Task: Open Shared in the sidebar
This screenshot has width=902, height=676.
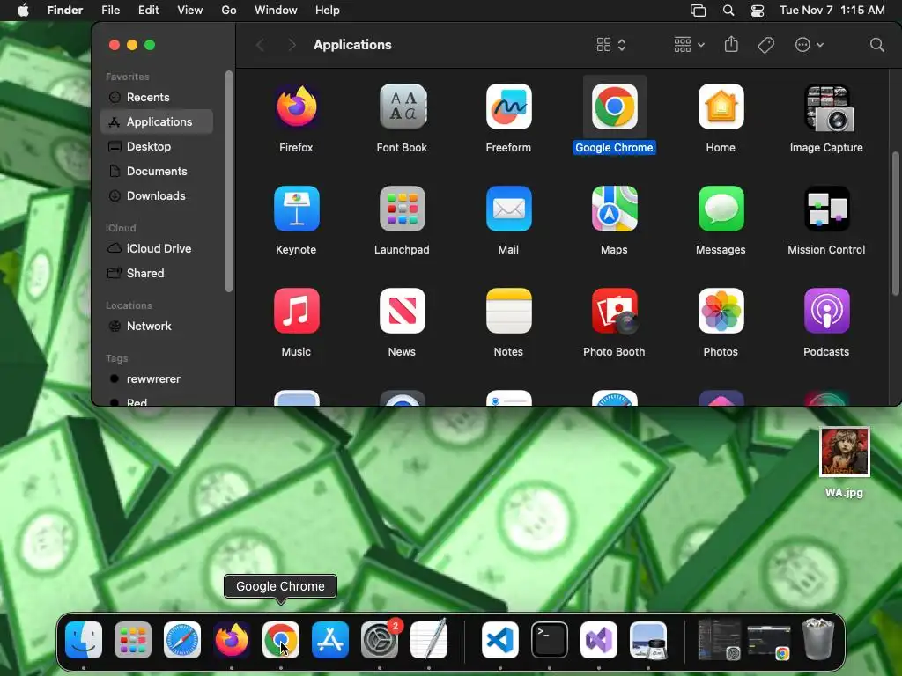Action: 157,273
